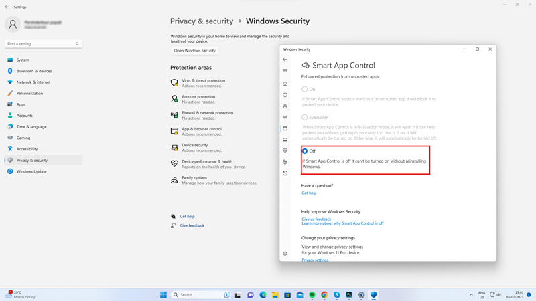Select the On radio button for Smart App Control
Image resolution: width=536 pixels, height=301 pixels.
click(x=304, y=89)
